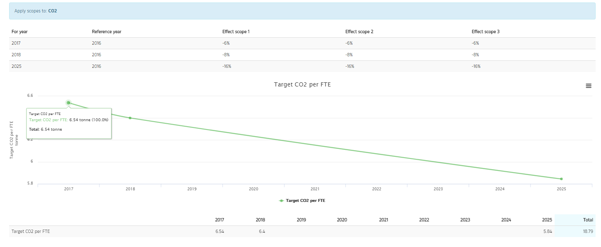Select the 2017 data point on the chart

point(68,102)
